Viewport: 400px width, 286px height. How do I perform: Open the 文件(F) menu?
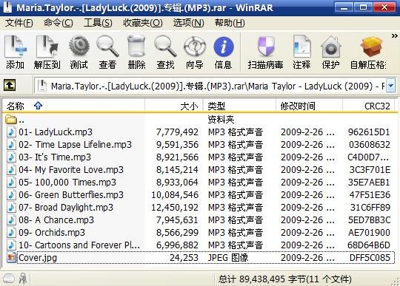click(19, 23)
